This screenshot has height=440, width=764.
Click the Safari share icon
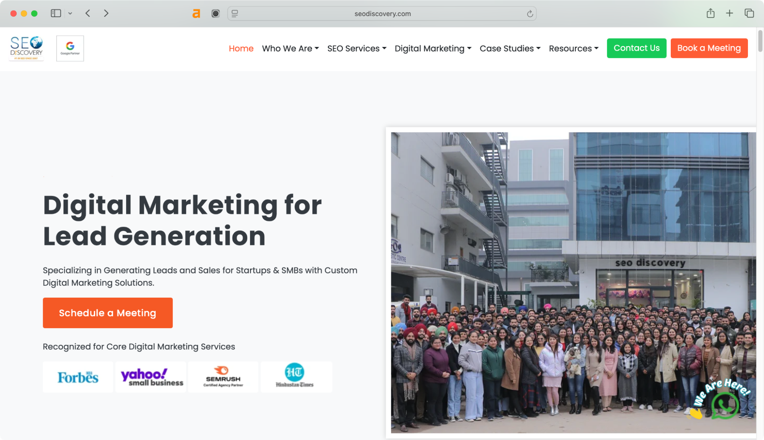coord(711,13)
